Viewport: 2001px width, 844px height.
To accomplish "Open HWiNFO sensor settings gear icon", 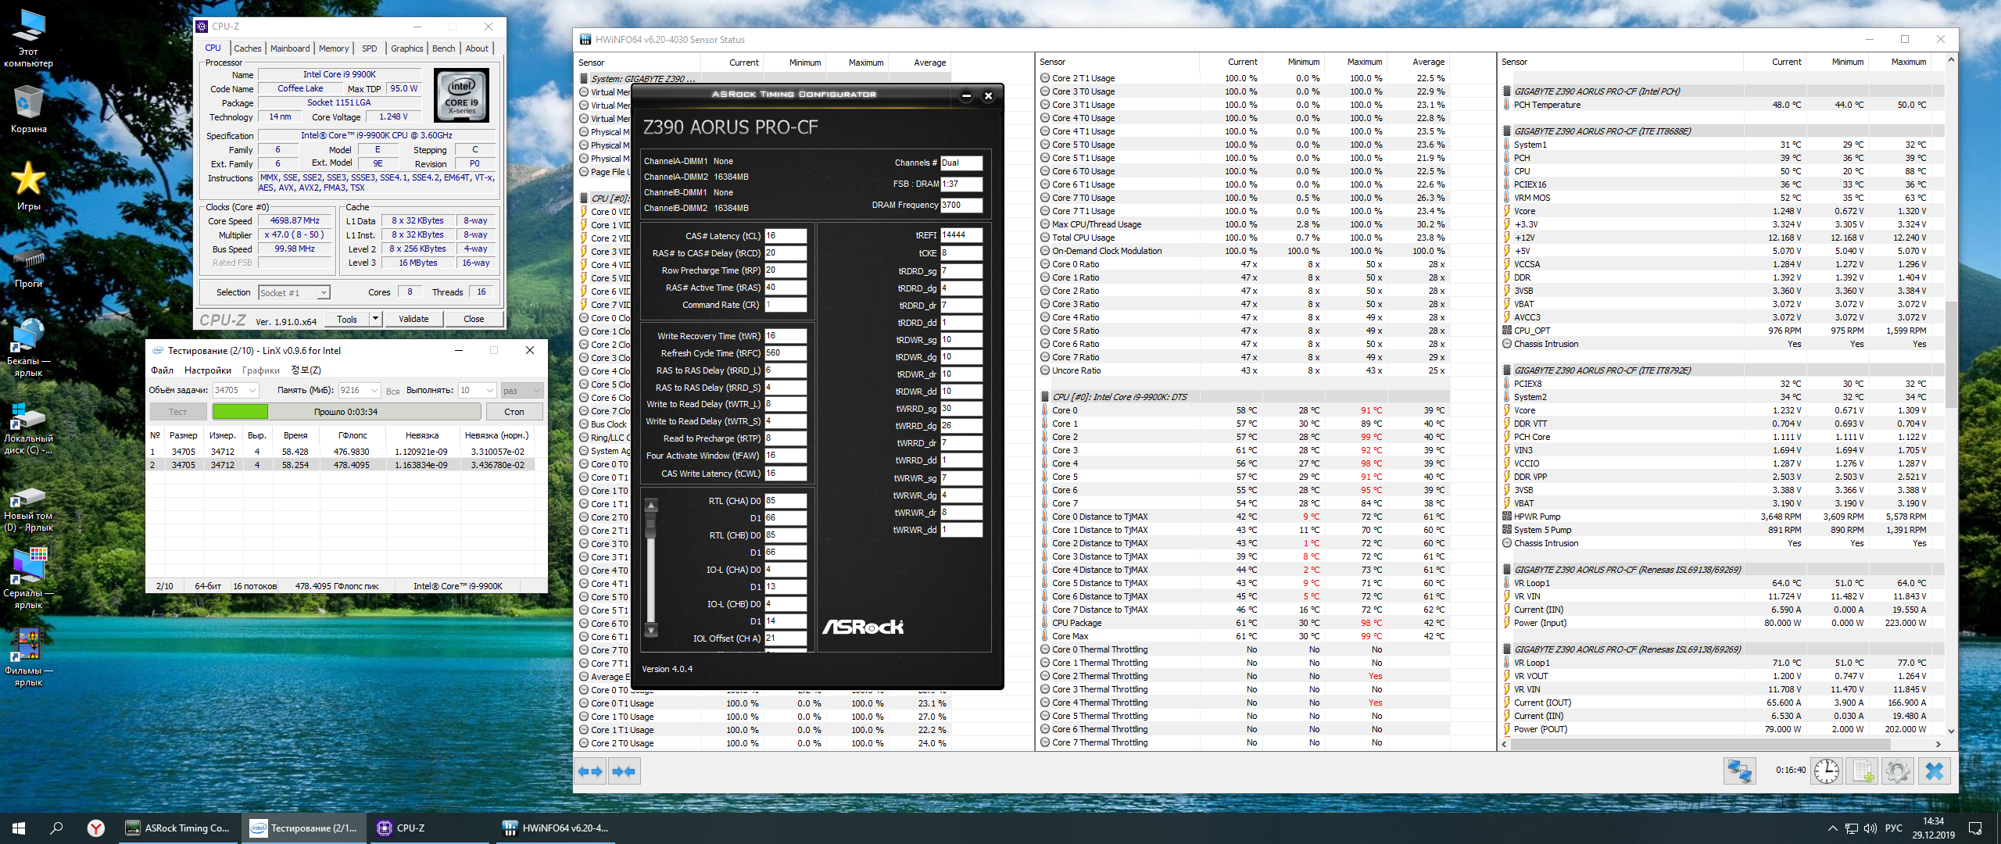I will pyautogui.click(x=1898, y=771).
